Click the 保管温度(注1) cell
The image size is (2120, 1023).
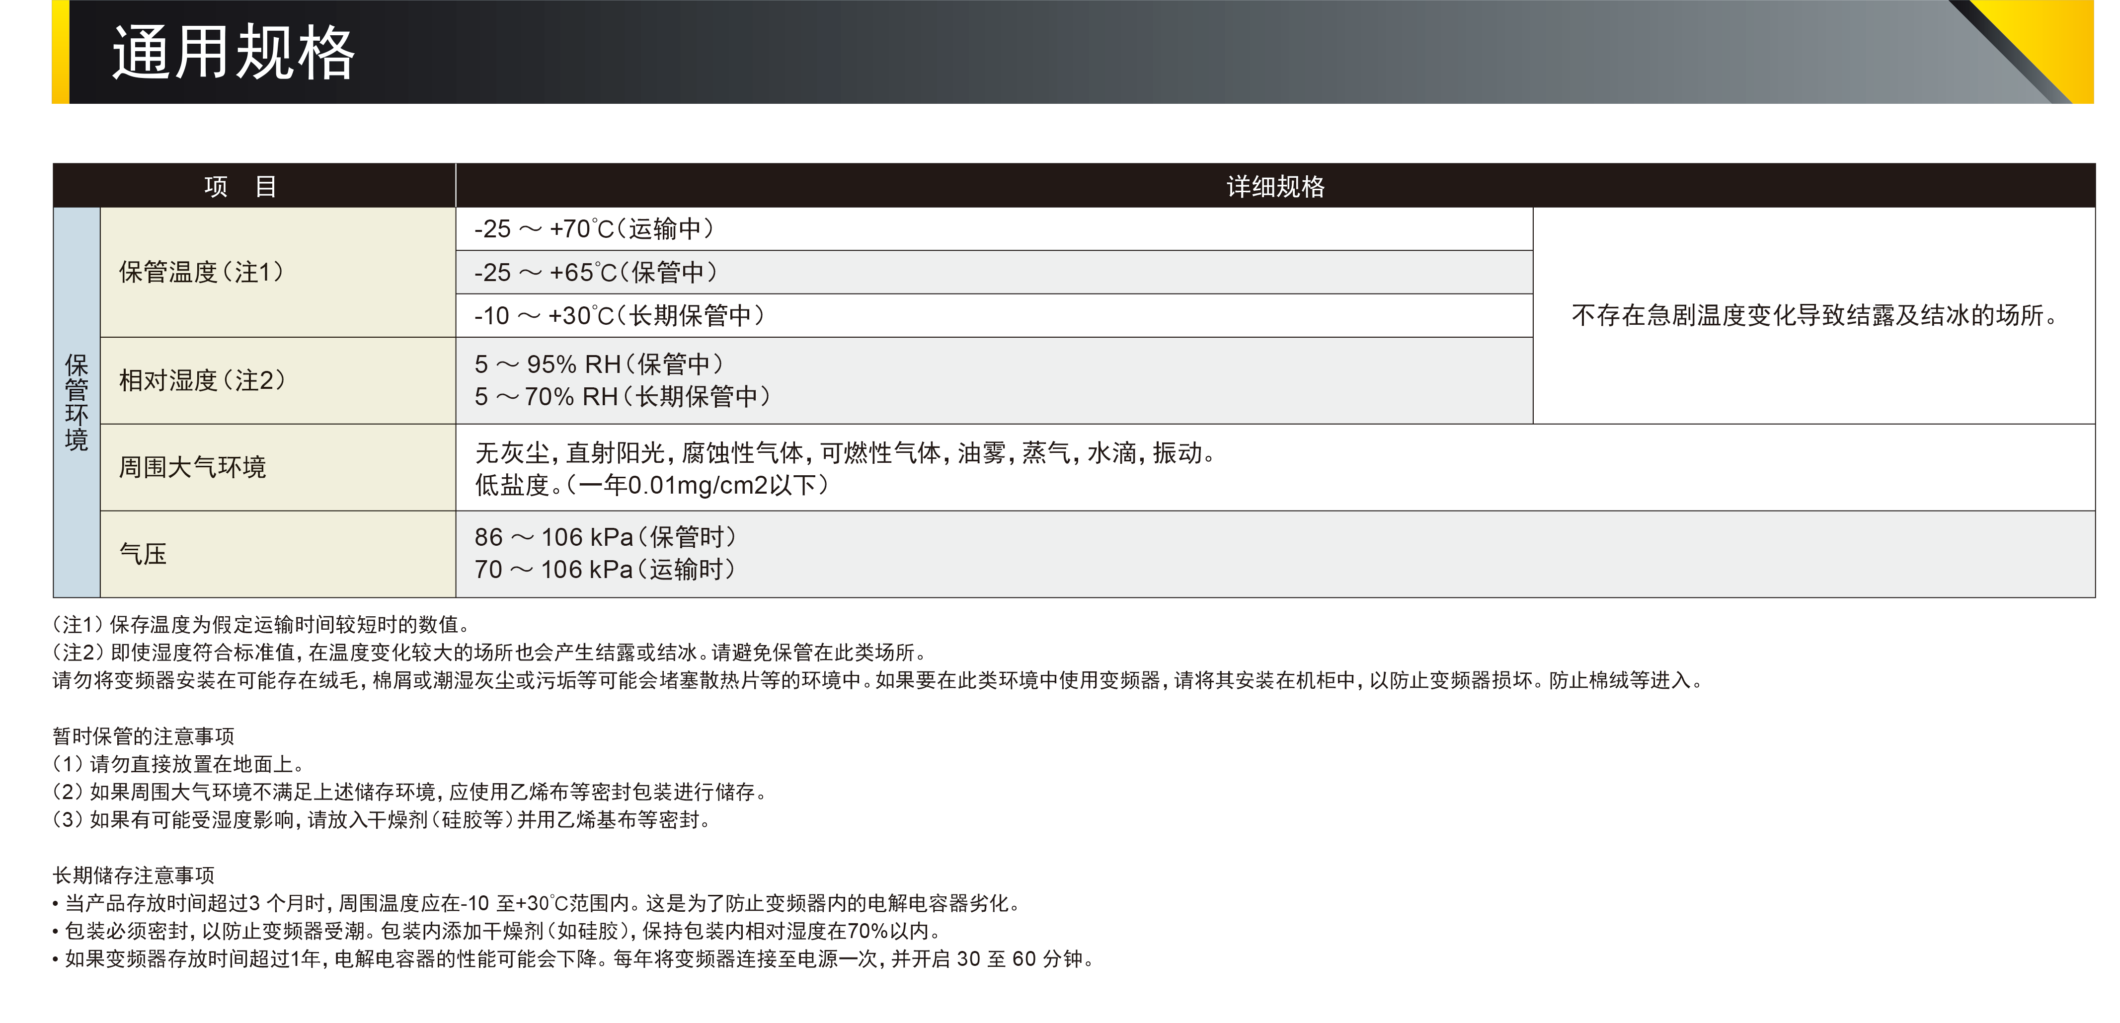(x=202, y=272)
